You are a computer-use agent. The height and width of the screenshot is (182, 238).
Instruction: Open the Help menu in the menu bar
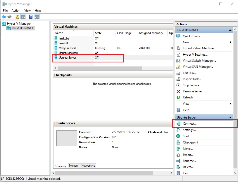point(38,11)
